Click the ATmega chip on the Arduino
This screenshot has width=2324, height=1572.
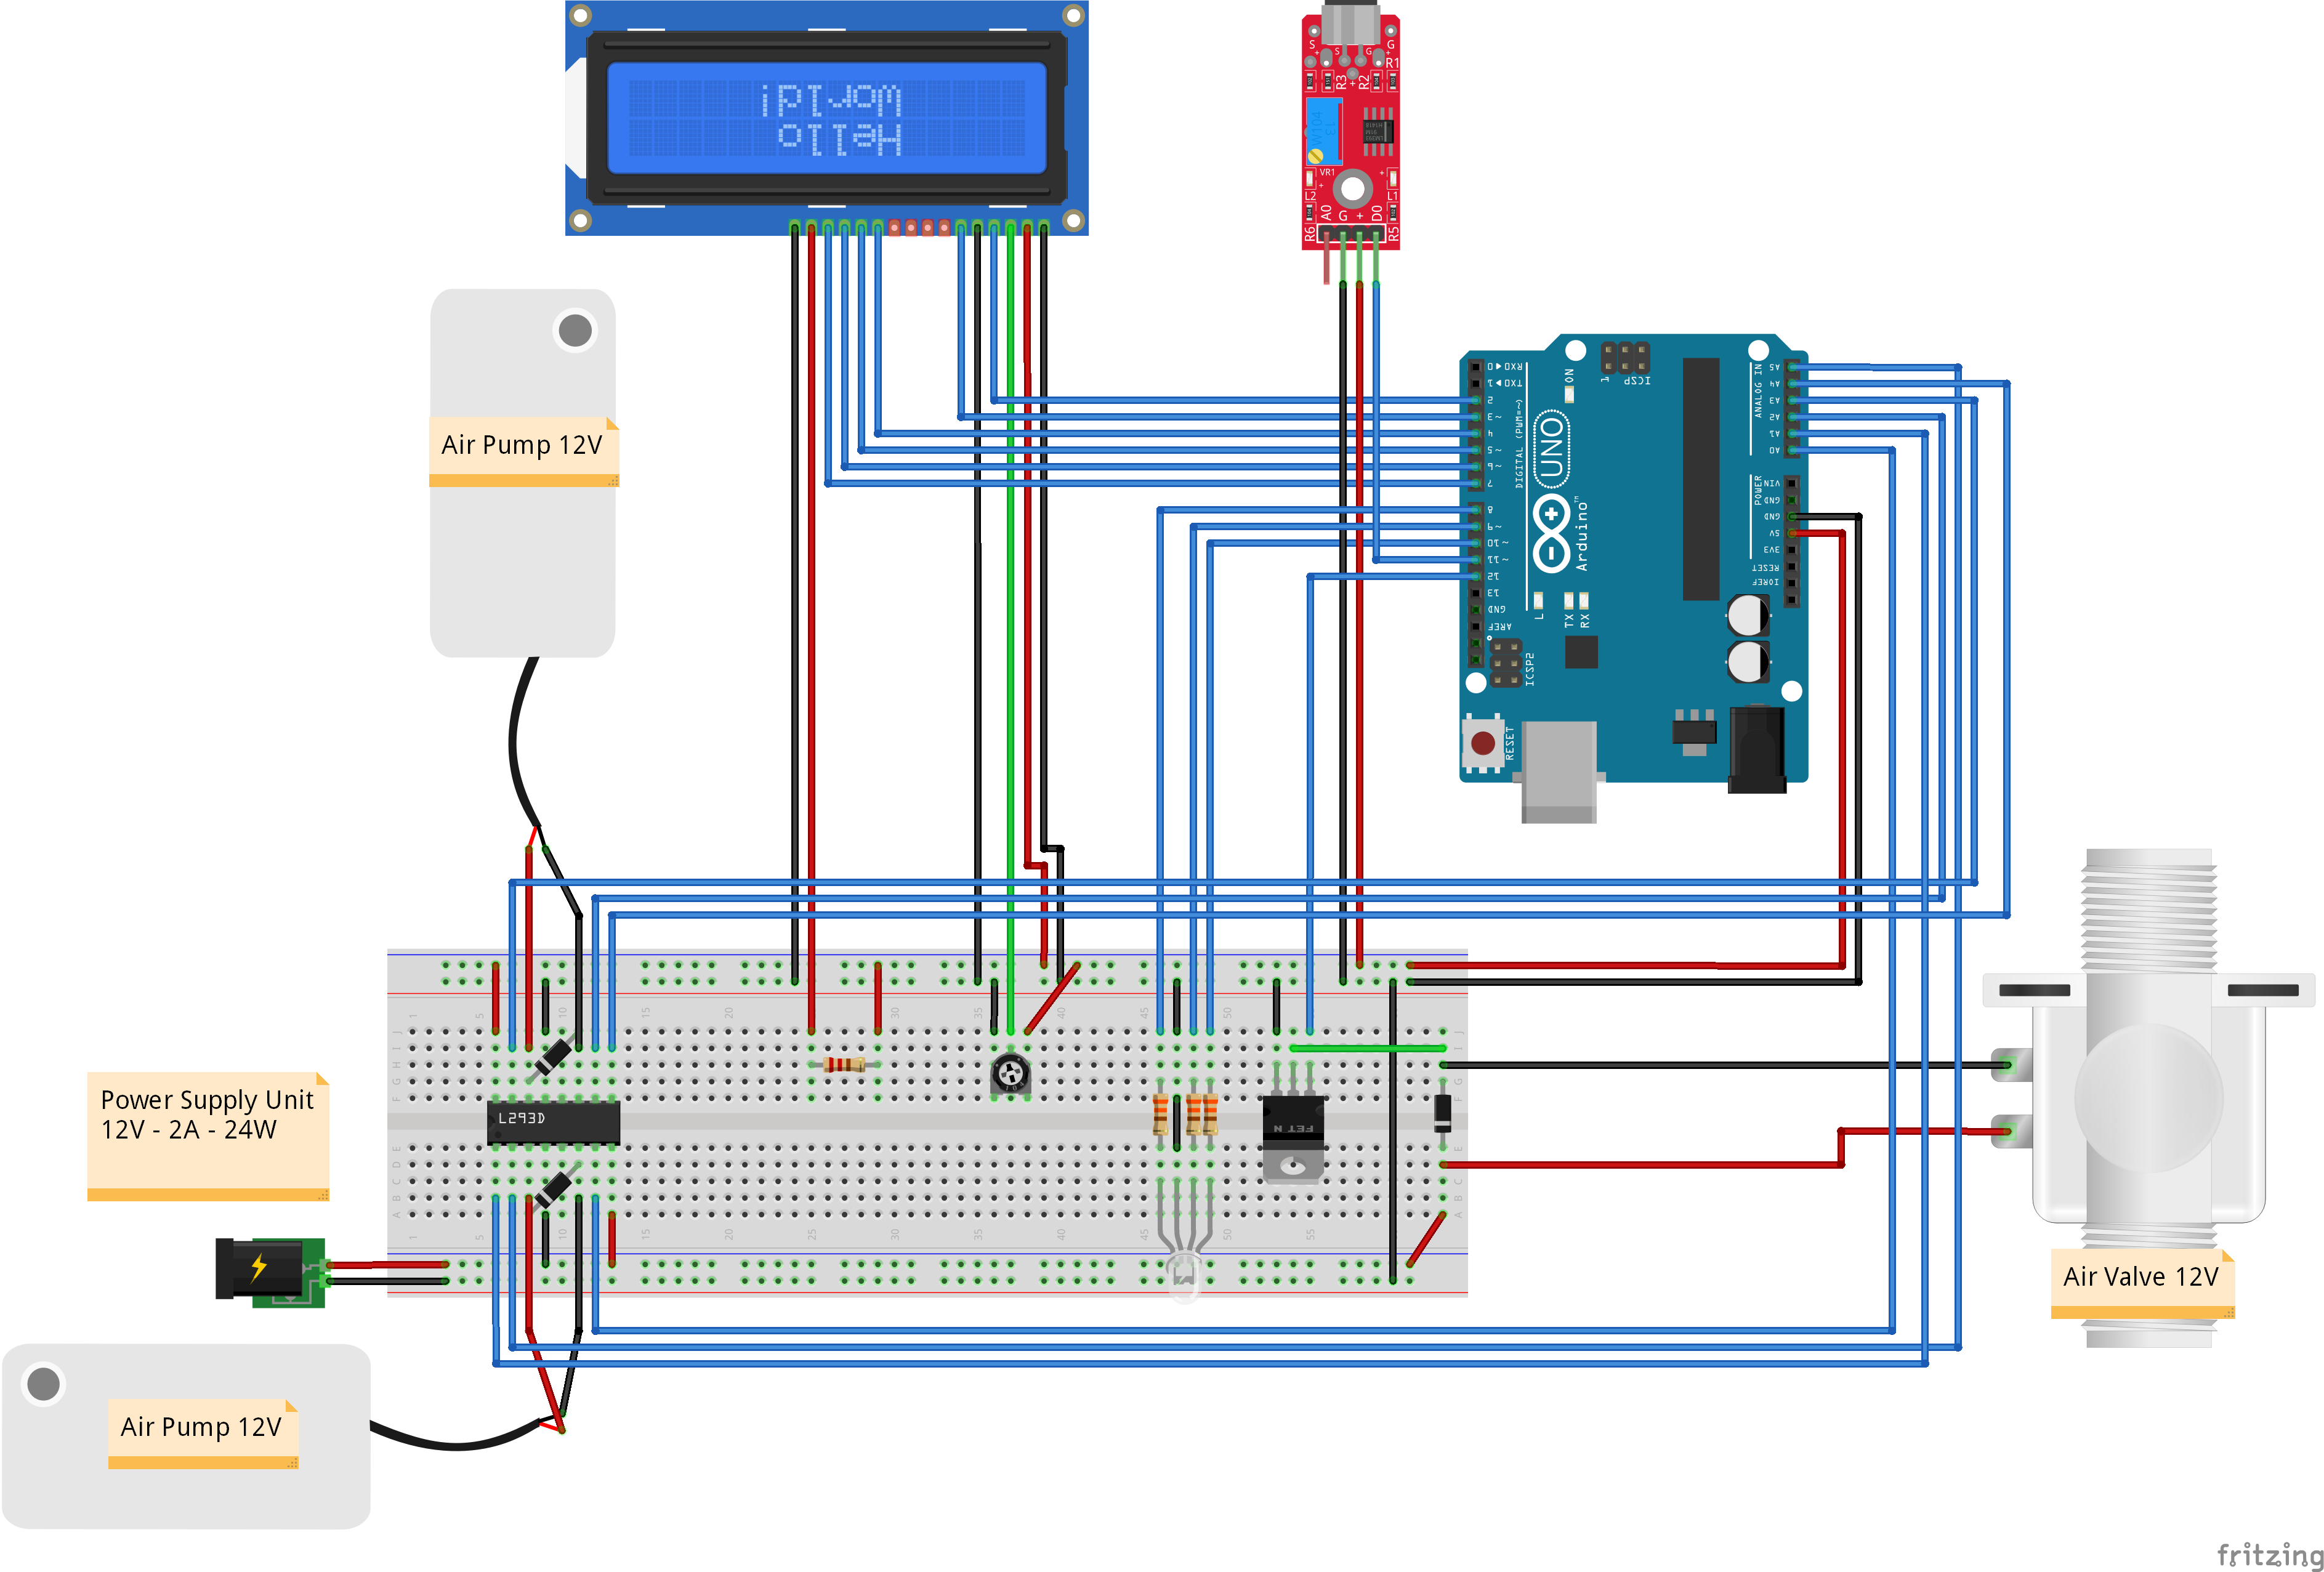pyautogui.click(x=1700, y=478)
